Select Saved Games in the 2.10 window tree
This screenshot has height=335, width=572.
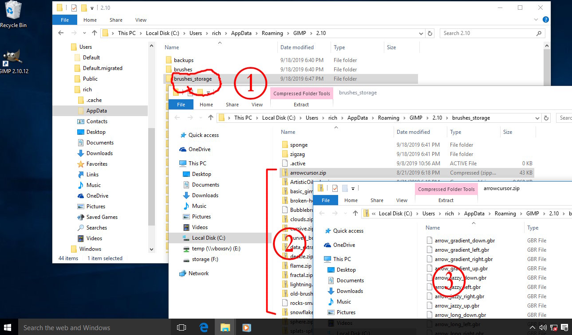coord(102,217)
